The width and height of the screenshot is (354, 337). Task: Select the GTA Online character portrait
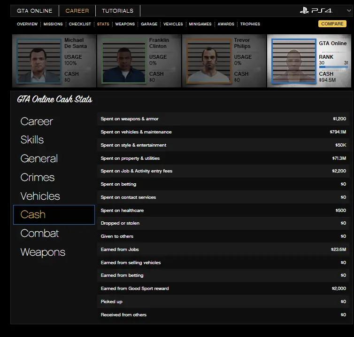pos(294,61)
